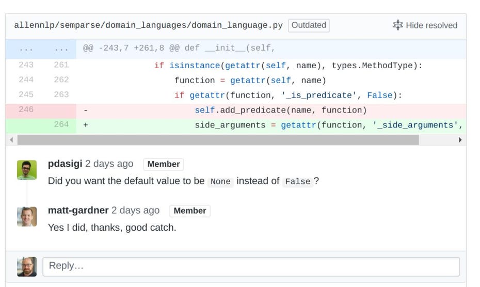Click the @@ -243,7 +261,8 hunk header
This screenshot has width=480, height=287.
[179, 49]
